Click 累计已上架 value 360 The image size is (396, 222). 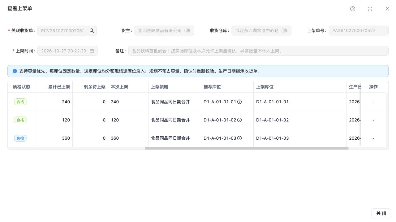[x=66, y=138]
